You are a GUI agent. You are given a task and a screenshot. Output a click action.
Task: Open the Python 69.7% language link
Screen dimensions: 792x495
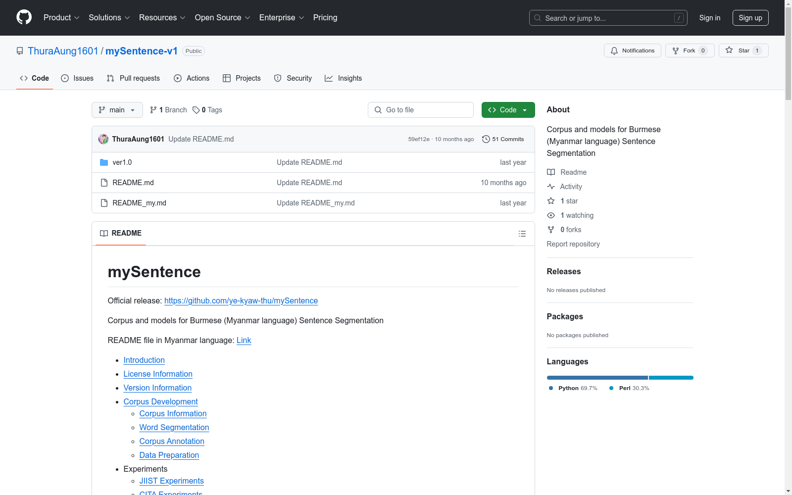tap(573, 388)
